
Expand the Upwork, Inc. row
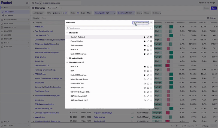click(33, 117)
